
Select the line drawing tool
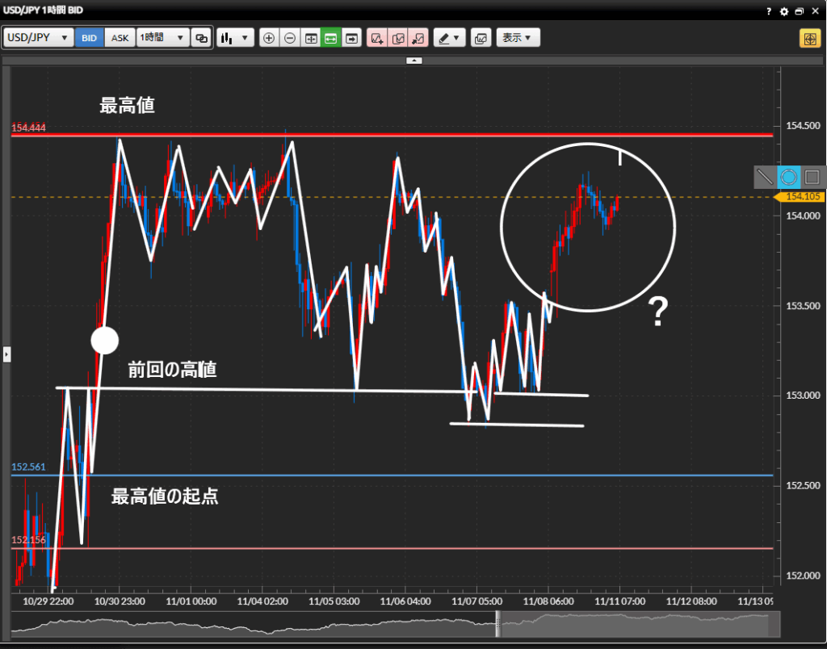click(x=765, y=177)
